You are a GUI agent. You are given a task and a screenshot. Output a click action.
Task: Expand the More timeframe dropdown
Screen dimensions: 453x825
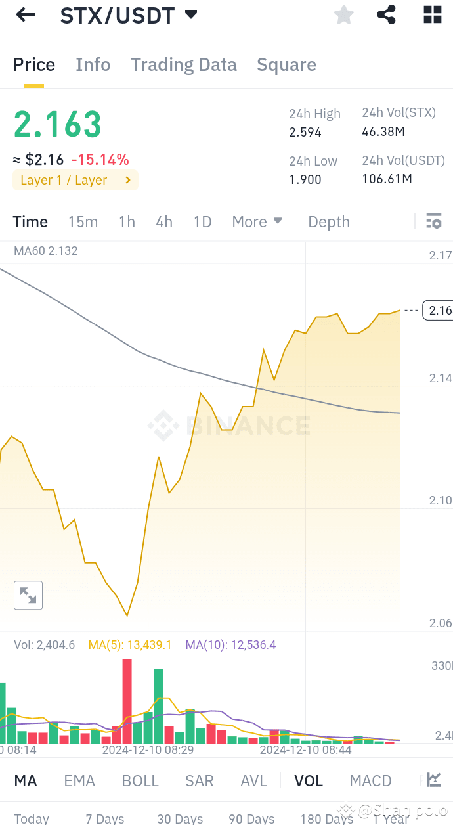pyautogui.click(x=257, y=221)
